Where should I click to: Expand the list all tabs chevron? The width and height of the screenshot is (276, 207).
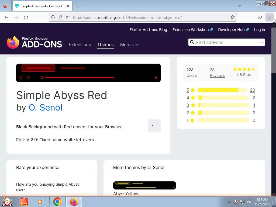239,6
